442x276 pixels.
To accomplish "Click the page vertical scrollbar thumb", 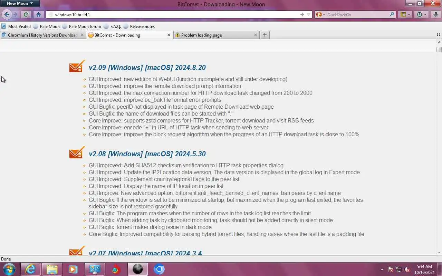I will point(439,49).
